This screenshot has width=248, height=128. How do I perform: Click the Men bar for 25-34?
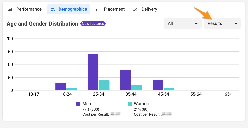pos(93,72)
